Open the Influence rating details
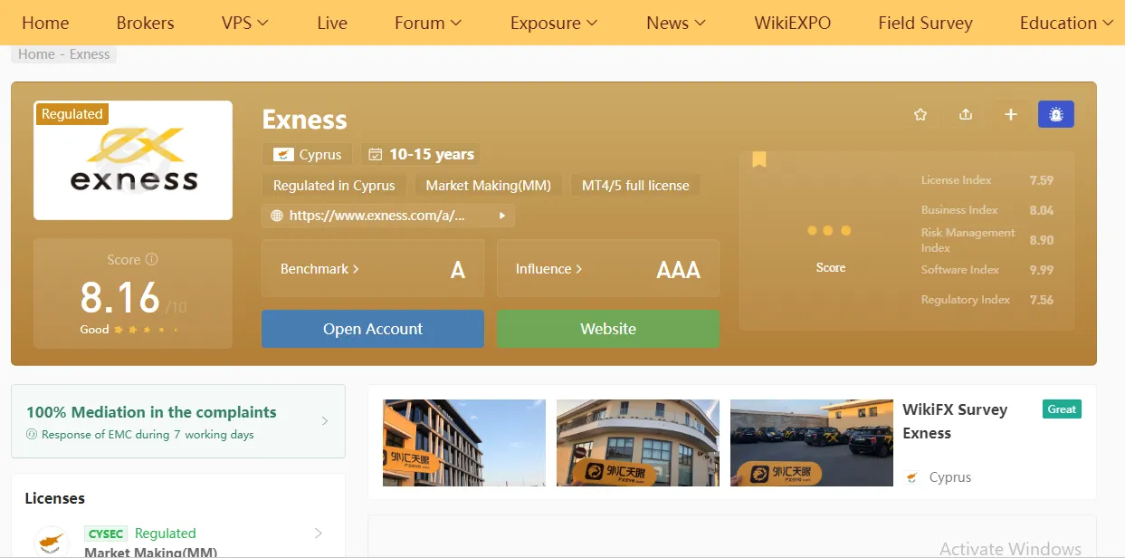Screen dimensions: 1125x558 tap(608, 269)
